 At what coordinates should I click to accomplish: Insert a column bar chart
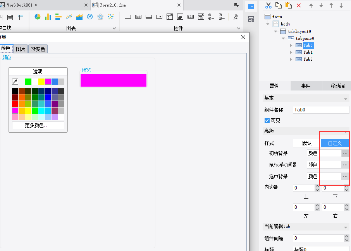[x=48, y=17]
